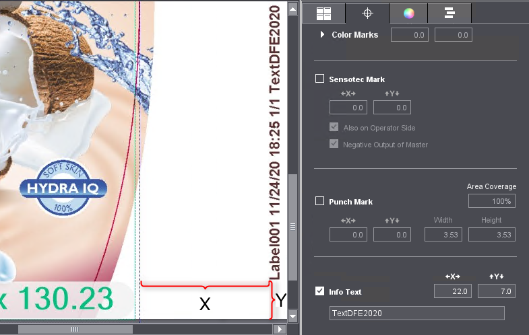Open the horizontal bars alignment tab
The height and width of the screenshot is (335, 529).
tap(449, 13)
